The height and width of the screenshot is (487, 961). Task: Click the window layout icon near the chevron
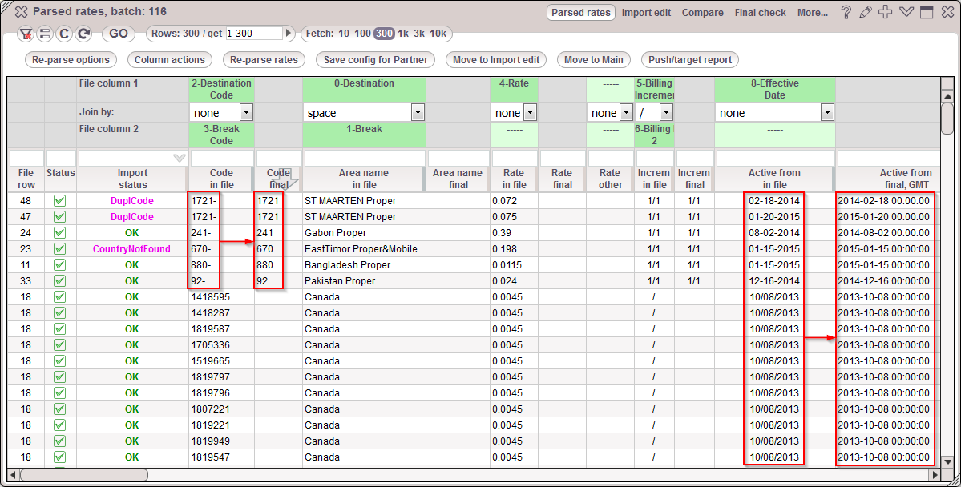click(x=927, y=12)
